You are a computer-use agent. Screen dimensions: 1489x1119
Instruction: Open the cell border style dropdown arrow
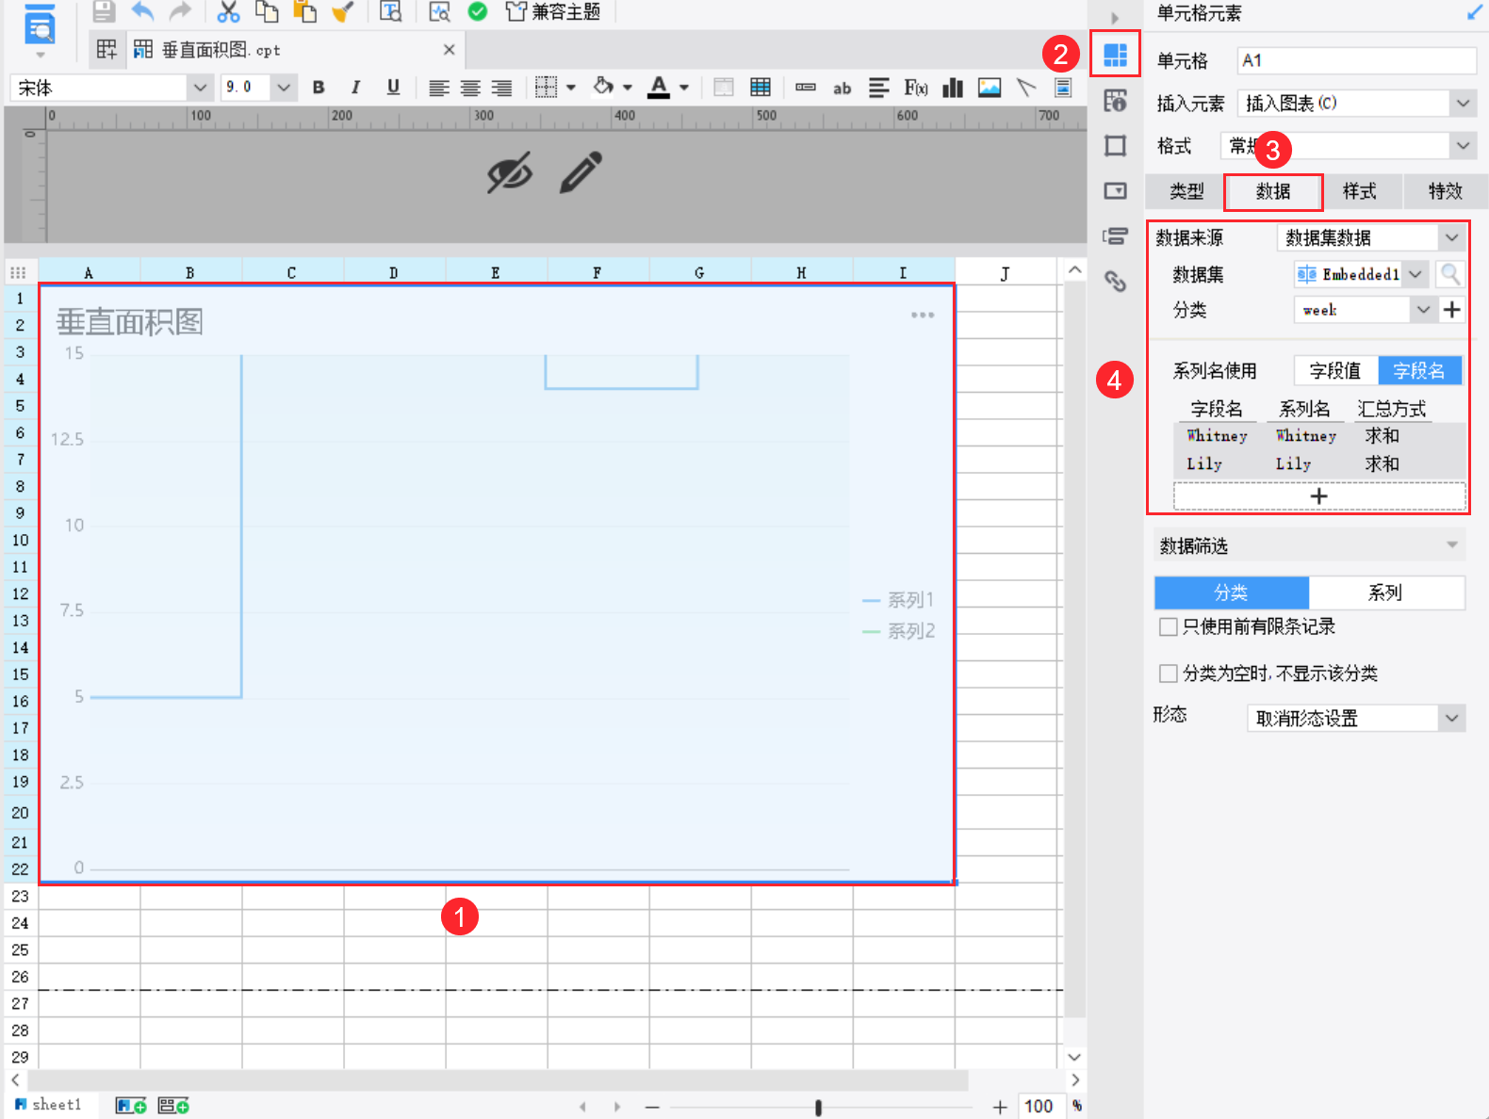pos(571,88)
